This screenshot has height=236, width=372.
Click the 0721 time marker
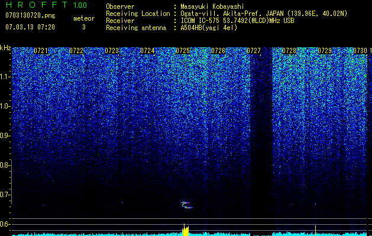coord(41,51)
